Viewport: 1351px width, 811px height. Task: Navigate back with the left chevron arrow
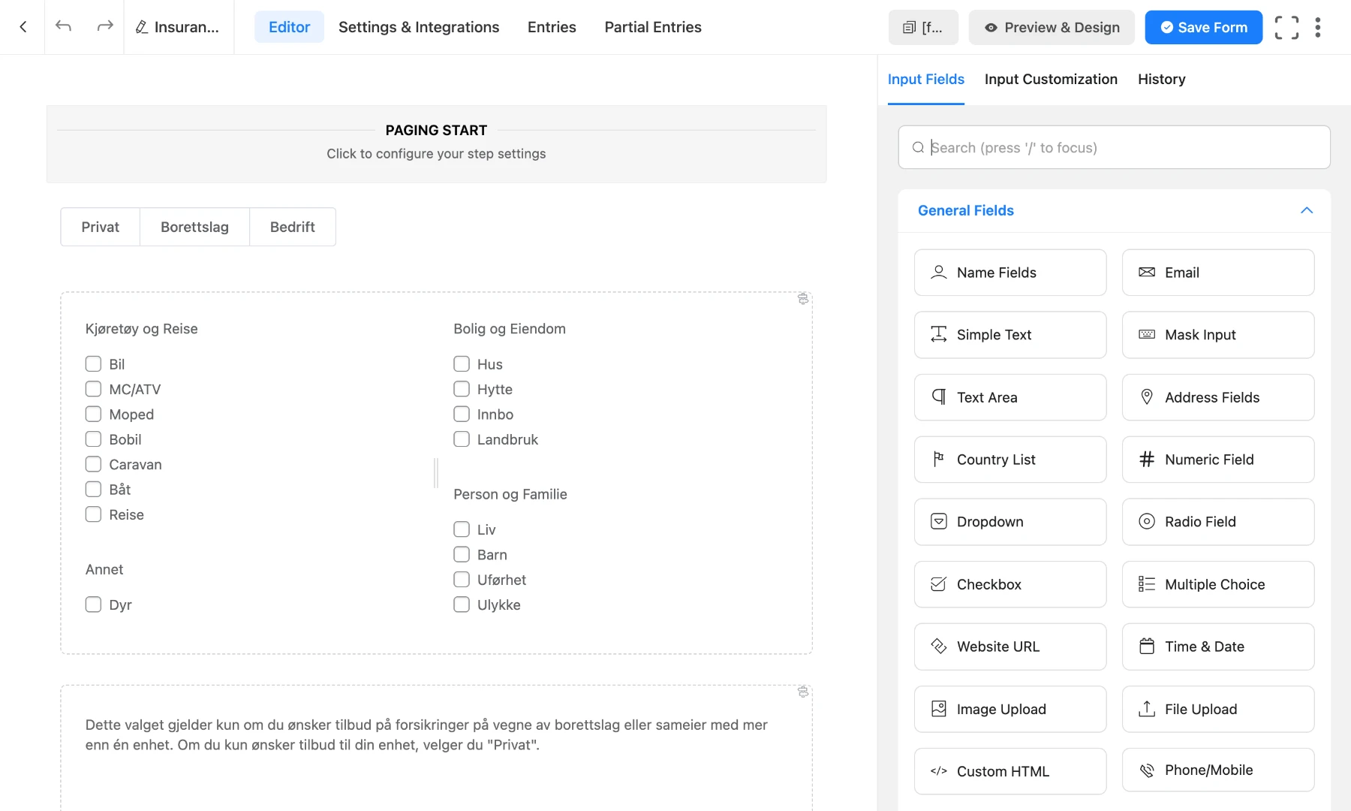pos(23,26)
